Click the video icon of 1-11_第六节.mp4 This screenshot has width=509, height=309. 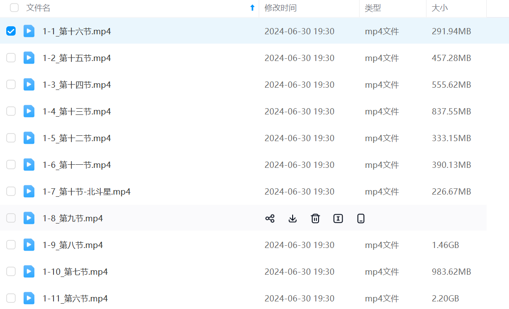tap(29, 298)
